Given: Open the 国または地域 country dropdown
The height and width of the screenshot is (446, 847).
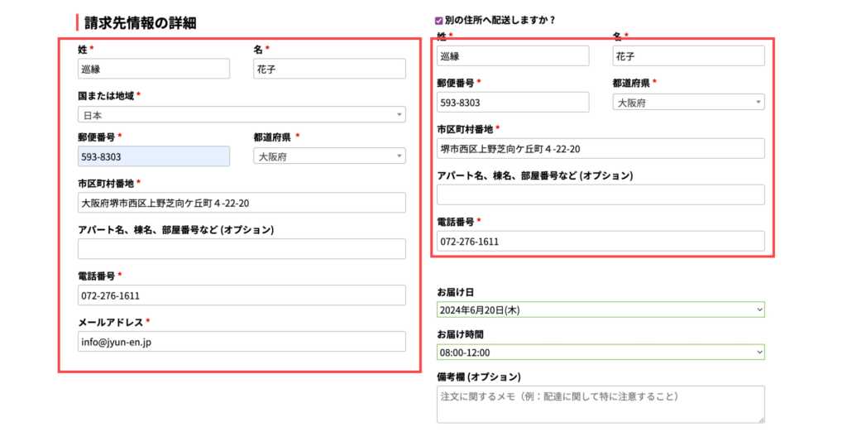Looking at the screenshot, I should [x=242, y=115].
